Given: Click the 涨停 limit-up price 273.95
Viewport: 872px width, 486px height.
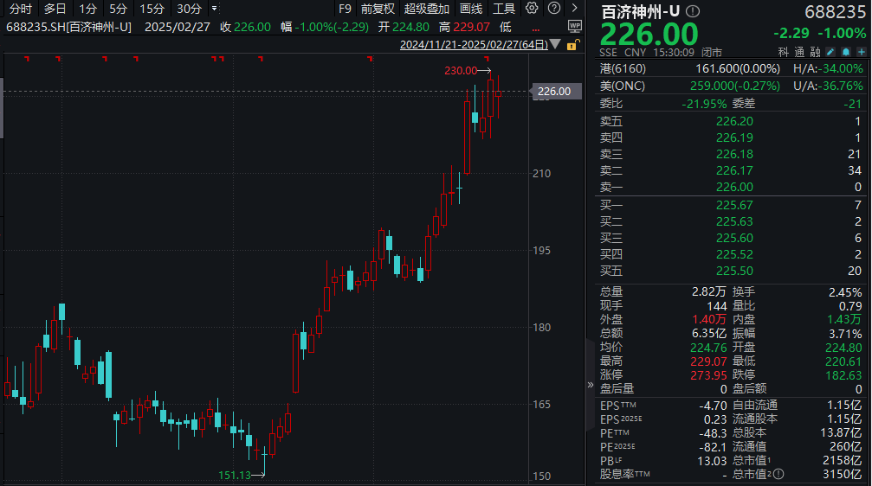Looking at the screenshot, I should [x=708, y=375].
